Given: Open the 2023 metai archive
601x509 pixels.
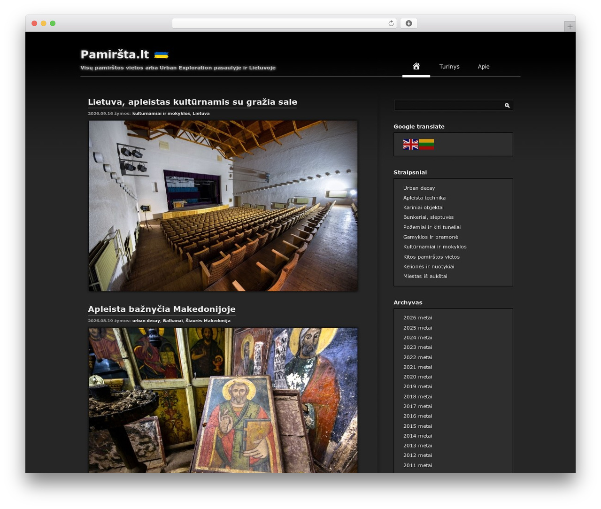Looking at the screenshot, I should pyautogui.click(x=417, y=347).
